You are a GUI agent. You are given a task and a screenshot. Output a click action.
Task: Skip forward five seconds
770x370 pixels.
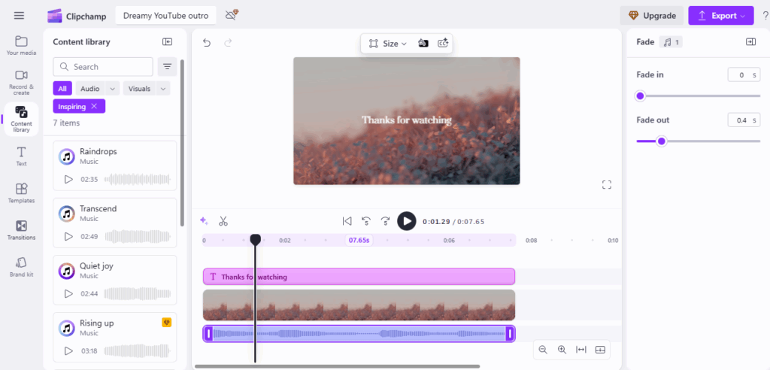386,221
